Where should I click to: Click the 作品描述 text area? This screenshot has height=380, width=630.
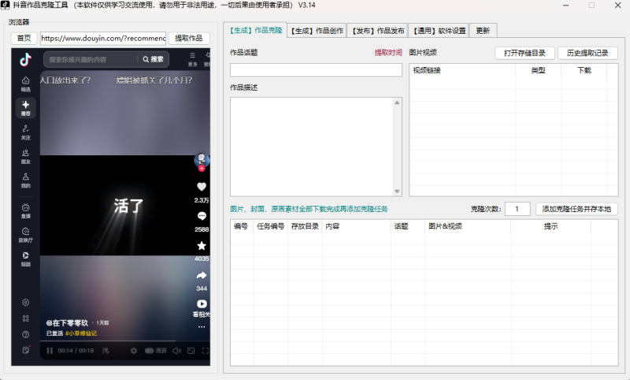pos(312,147)
